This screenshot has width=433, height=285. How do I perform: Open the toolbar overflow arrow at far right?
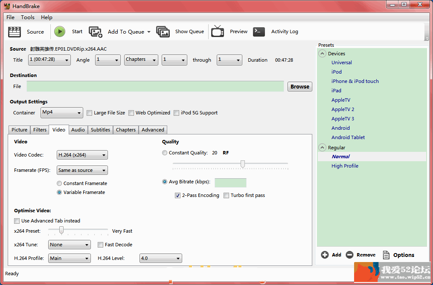click(x=427, y=38)
